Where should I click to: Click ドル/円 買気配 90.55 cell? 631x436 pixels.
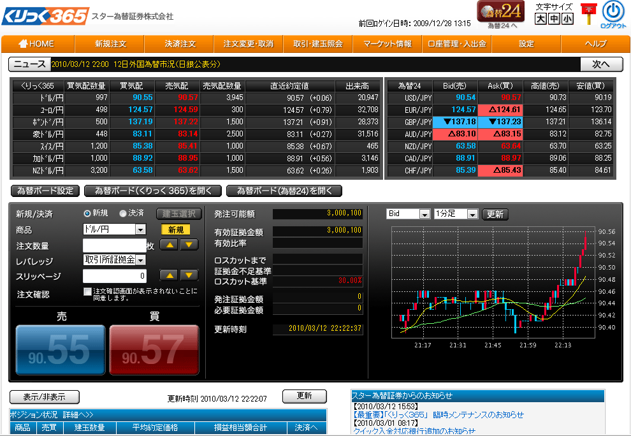pos(131,98)
